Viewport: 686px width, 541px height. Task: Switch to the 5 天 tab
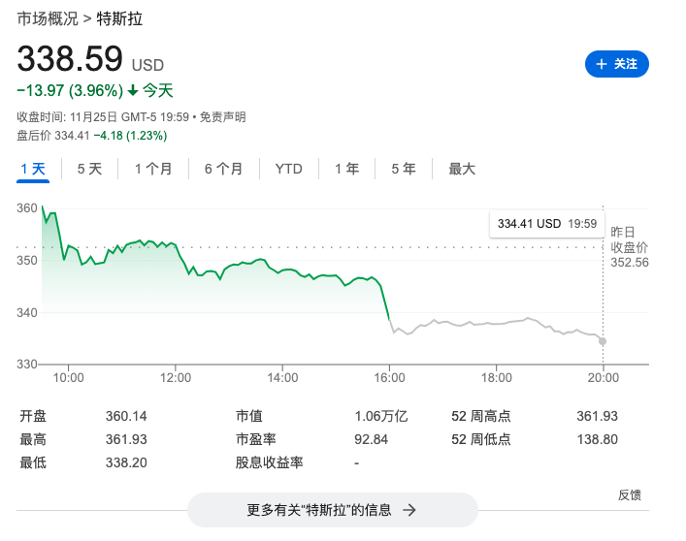click(x=89, y=169)
